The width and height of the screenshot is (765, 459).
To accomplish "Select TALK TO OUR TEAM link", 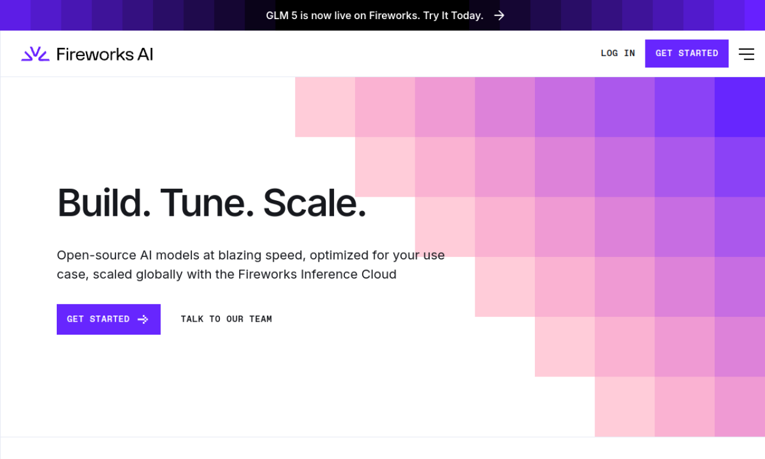I will click(227, 319).
